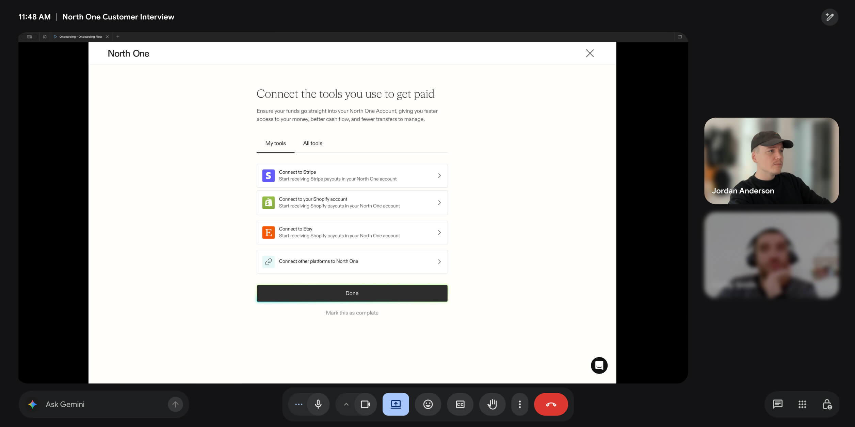Open the Connect to Stripe row
Image resolution: width=855 pixels, height=427 pixels.
click(352, 176)
